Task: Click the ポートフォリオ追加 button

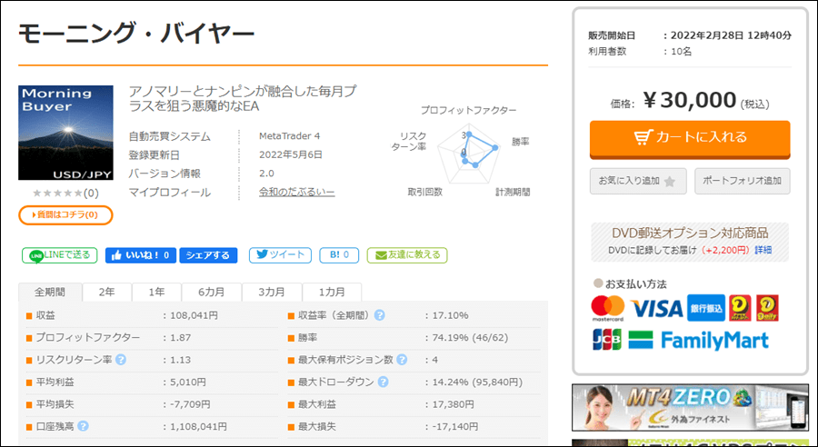Action: click(742, 181)
